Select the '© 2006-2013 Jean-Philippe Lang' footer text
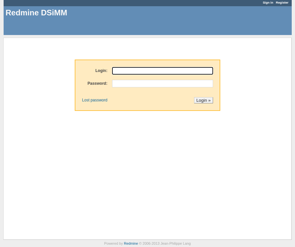295x247 pixels. click(165, 243)
